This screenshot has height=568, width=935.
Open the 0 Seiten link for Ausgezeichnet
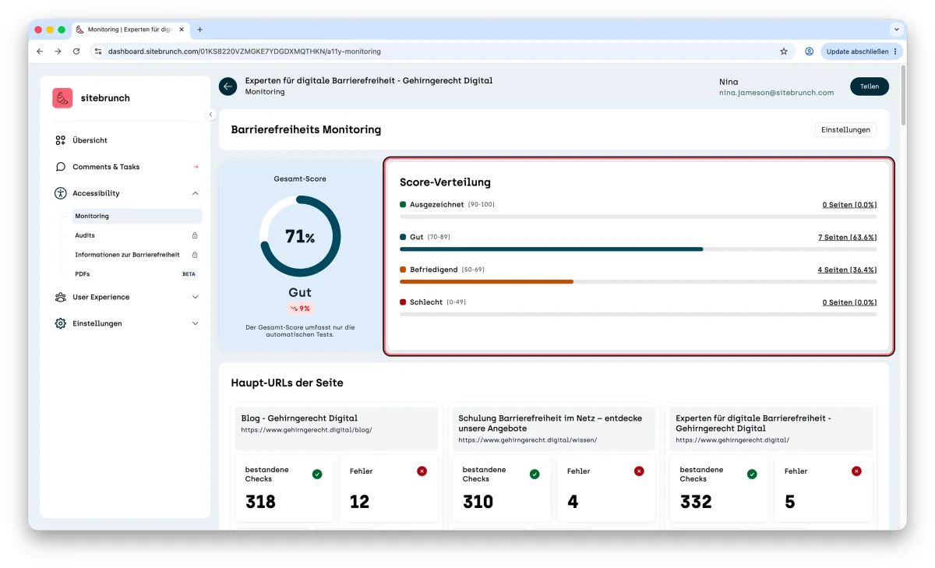(x=849, y=205)
